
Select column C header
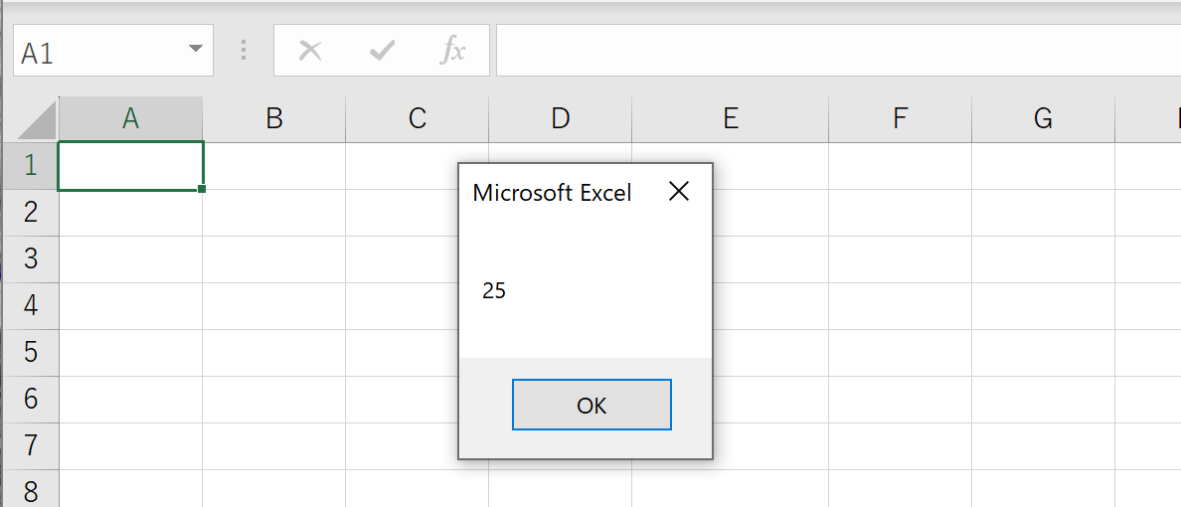[x=418, y=118]
